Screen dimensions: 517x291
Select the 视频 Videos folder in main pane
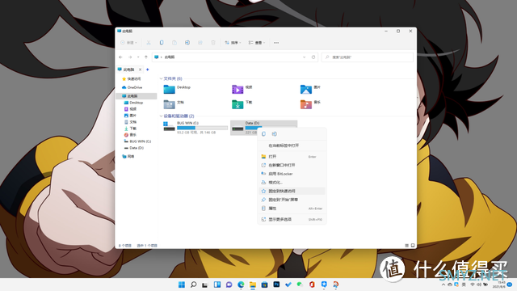[237, 89]
